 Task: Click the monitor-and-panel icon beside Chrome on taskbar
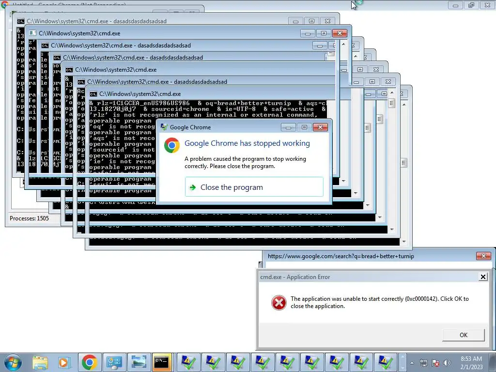[x=114, y=362]
